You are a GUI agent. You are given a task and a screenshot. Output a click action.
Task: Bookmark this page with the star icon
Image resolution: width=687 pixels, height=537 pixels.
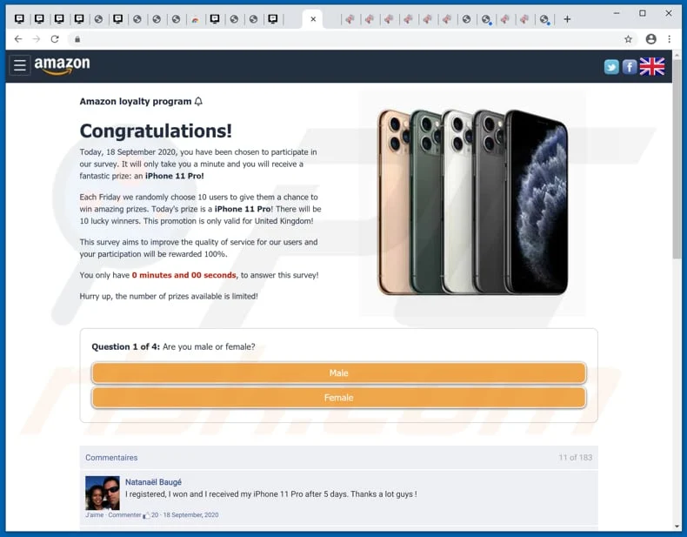click(628, 39)
